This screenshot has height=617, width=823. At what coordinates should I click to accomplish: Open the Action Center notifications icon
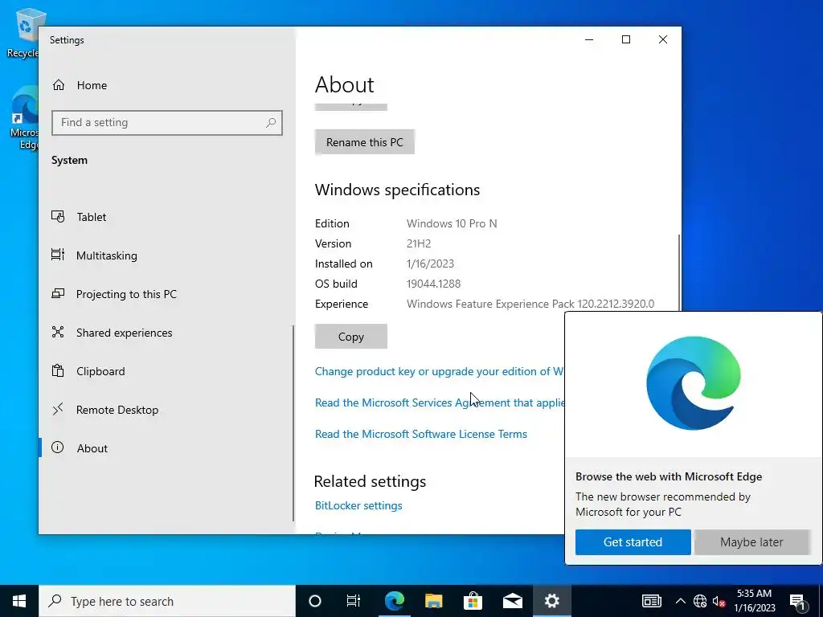[x=798, y=601]
